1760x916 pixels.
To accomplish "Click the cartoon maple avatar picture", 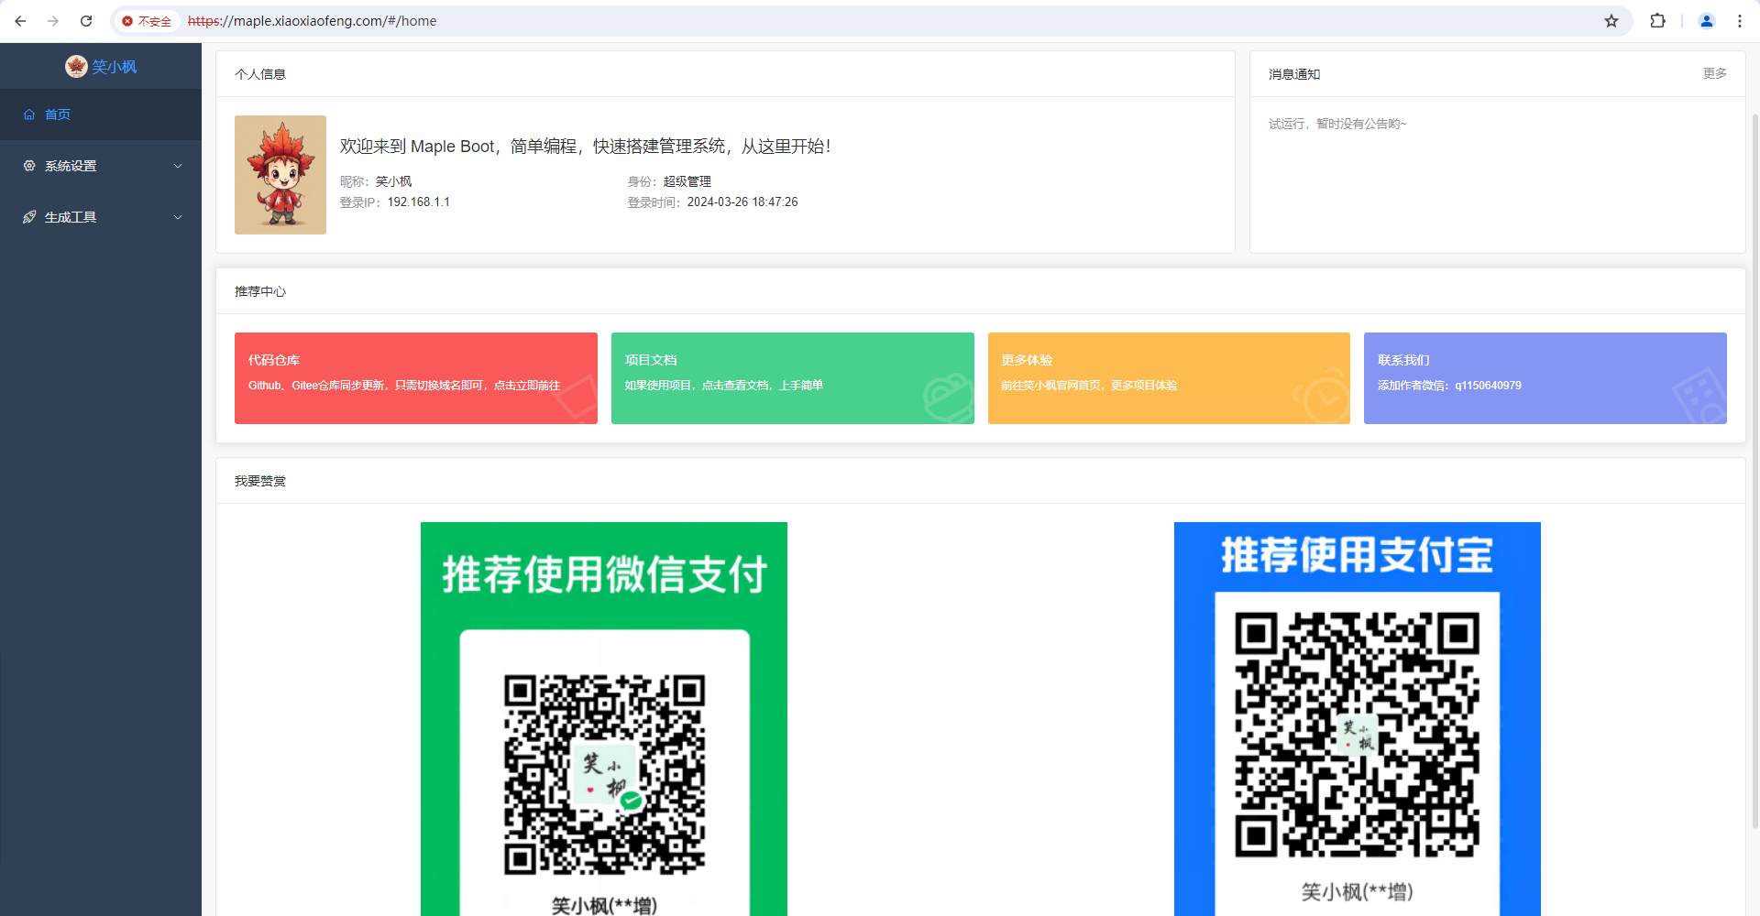I will point(280,175).
